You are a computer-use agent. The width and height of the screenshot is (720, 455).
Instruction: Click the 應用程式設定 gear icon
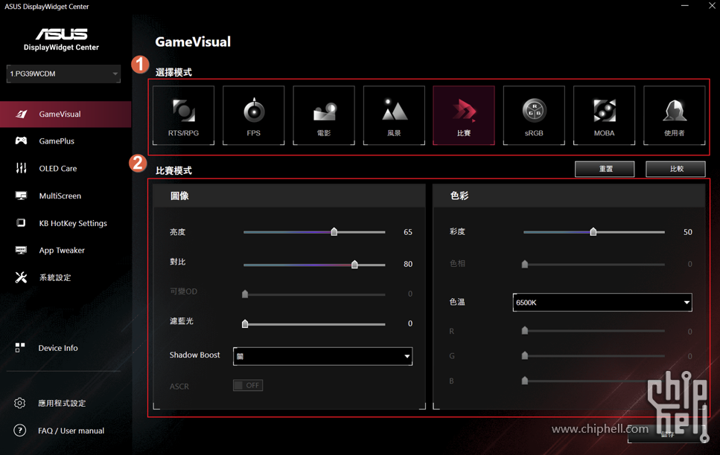point(20,403)
